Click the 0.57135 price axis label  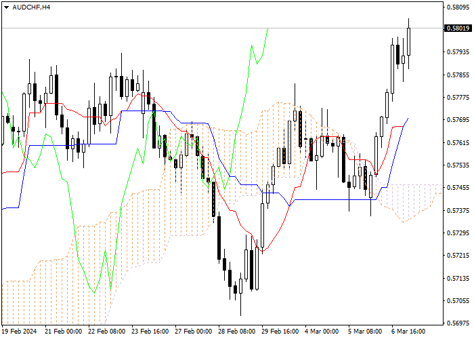coord(458,278)
